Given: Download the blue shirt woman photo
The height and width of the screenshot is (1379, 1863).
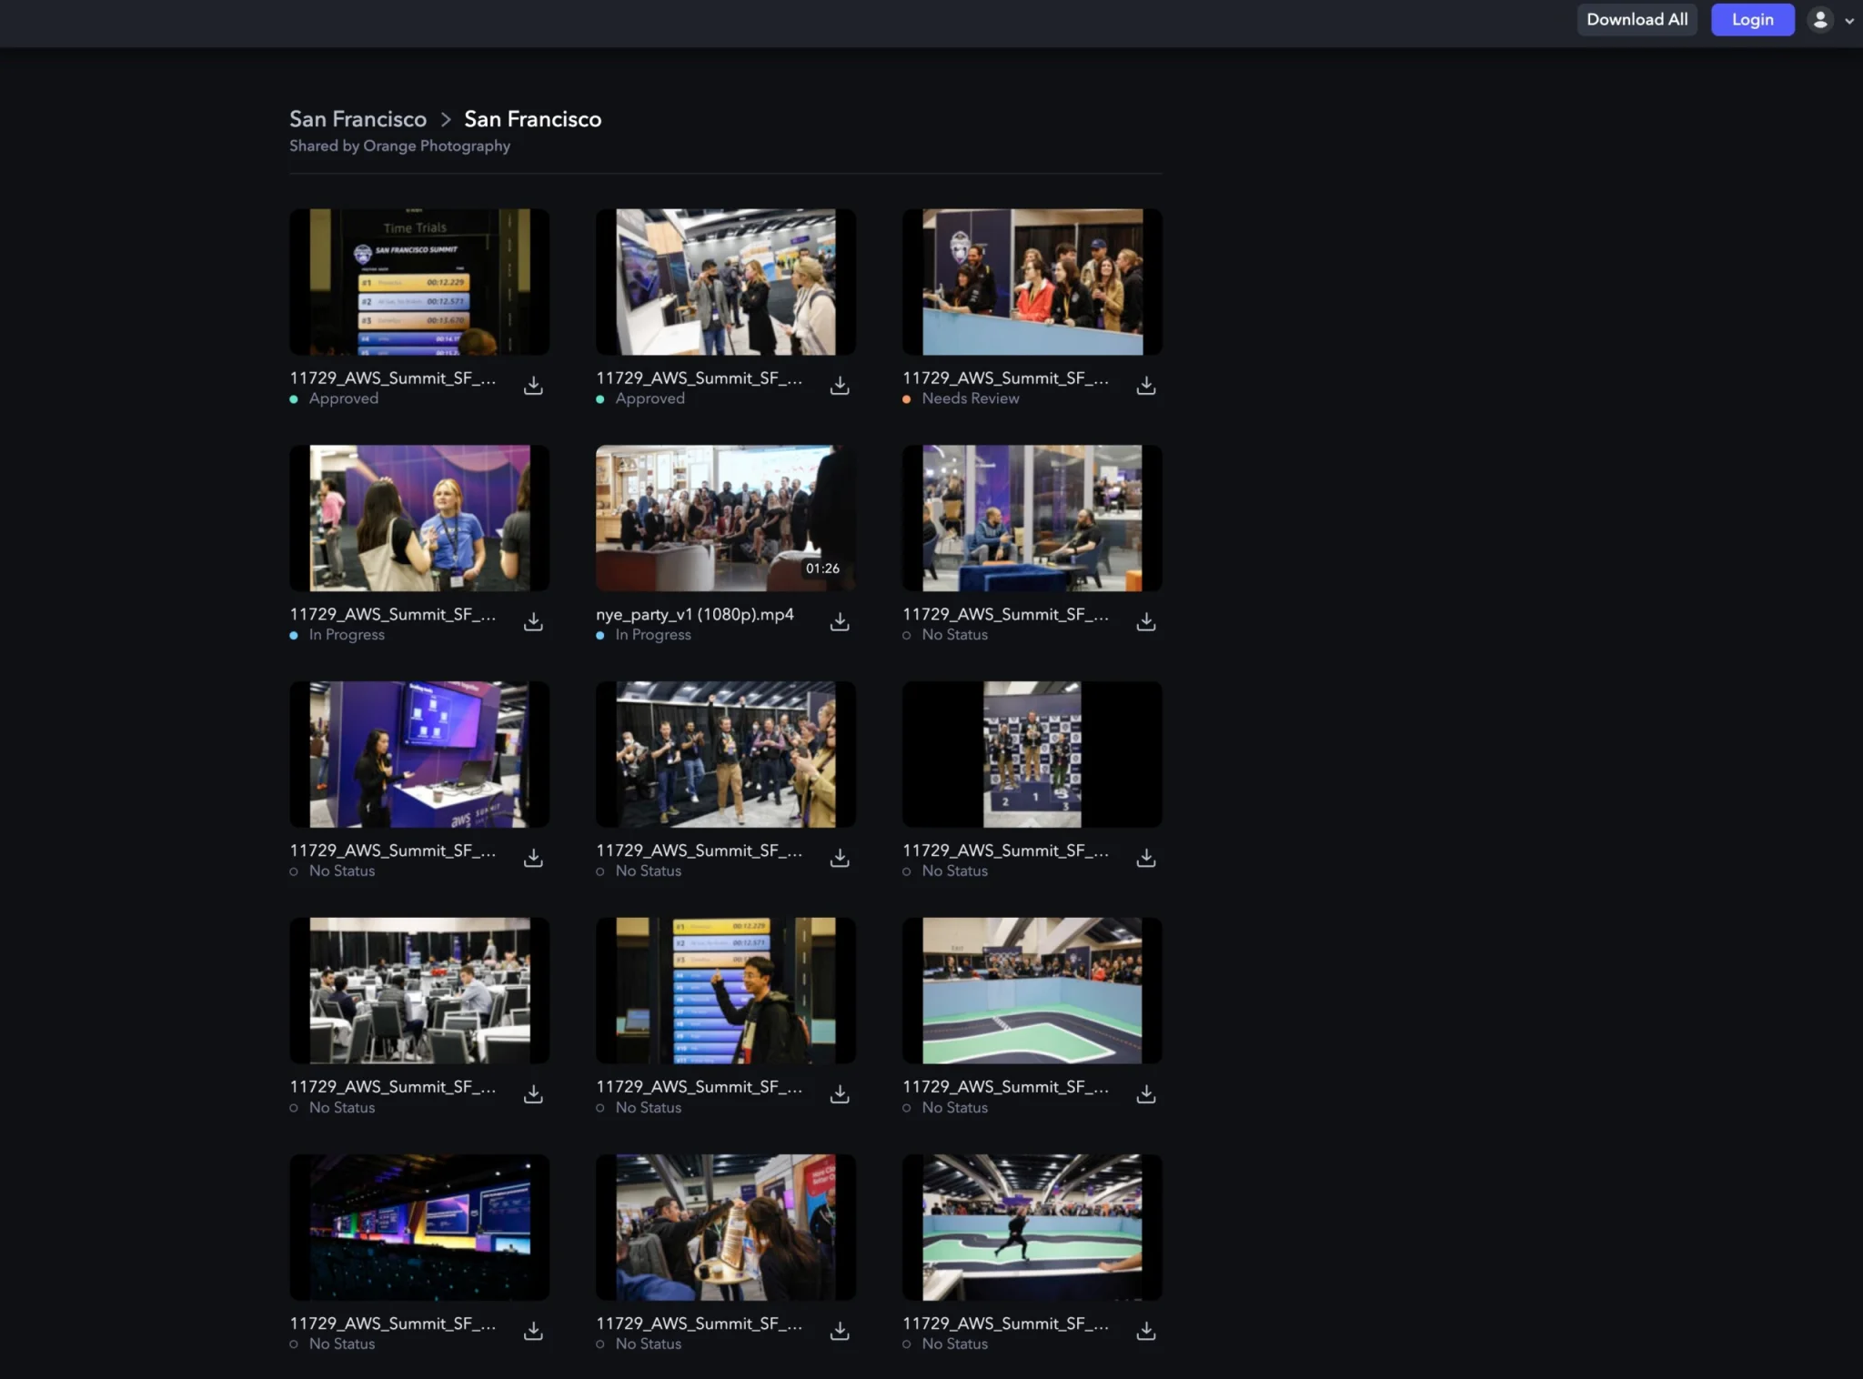Looking at the screenshot, I should pos(533,621).
